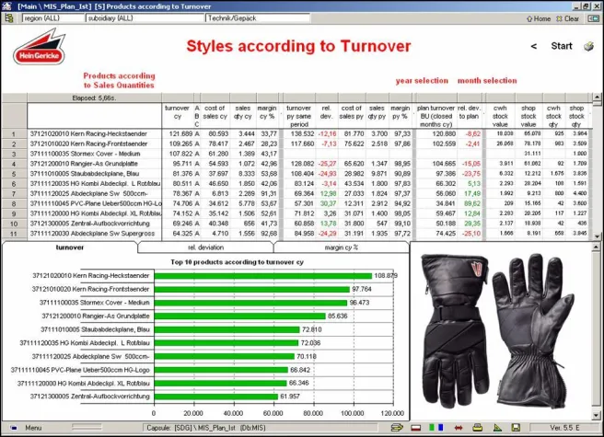Open the region (ALL) filter field
Image resolution: width=604 pixels, height=437 pixels.
53,18
